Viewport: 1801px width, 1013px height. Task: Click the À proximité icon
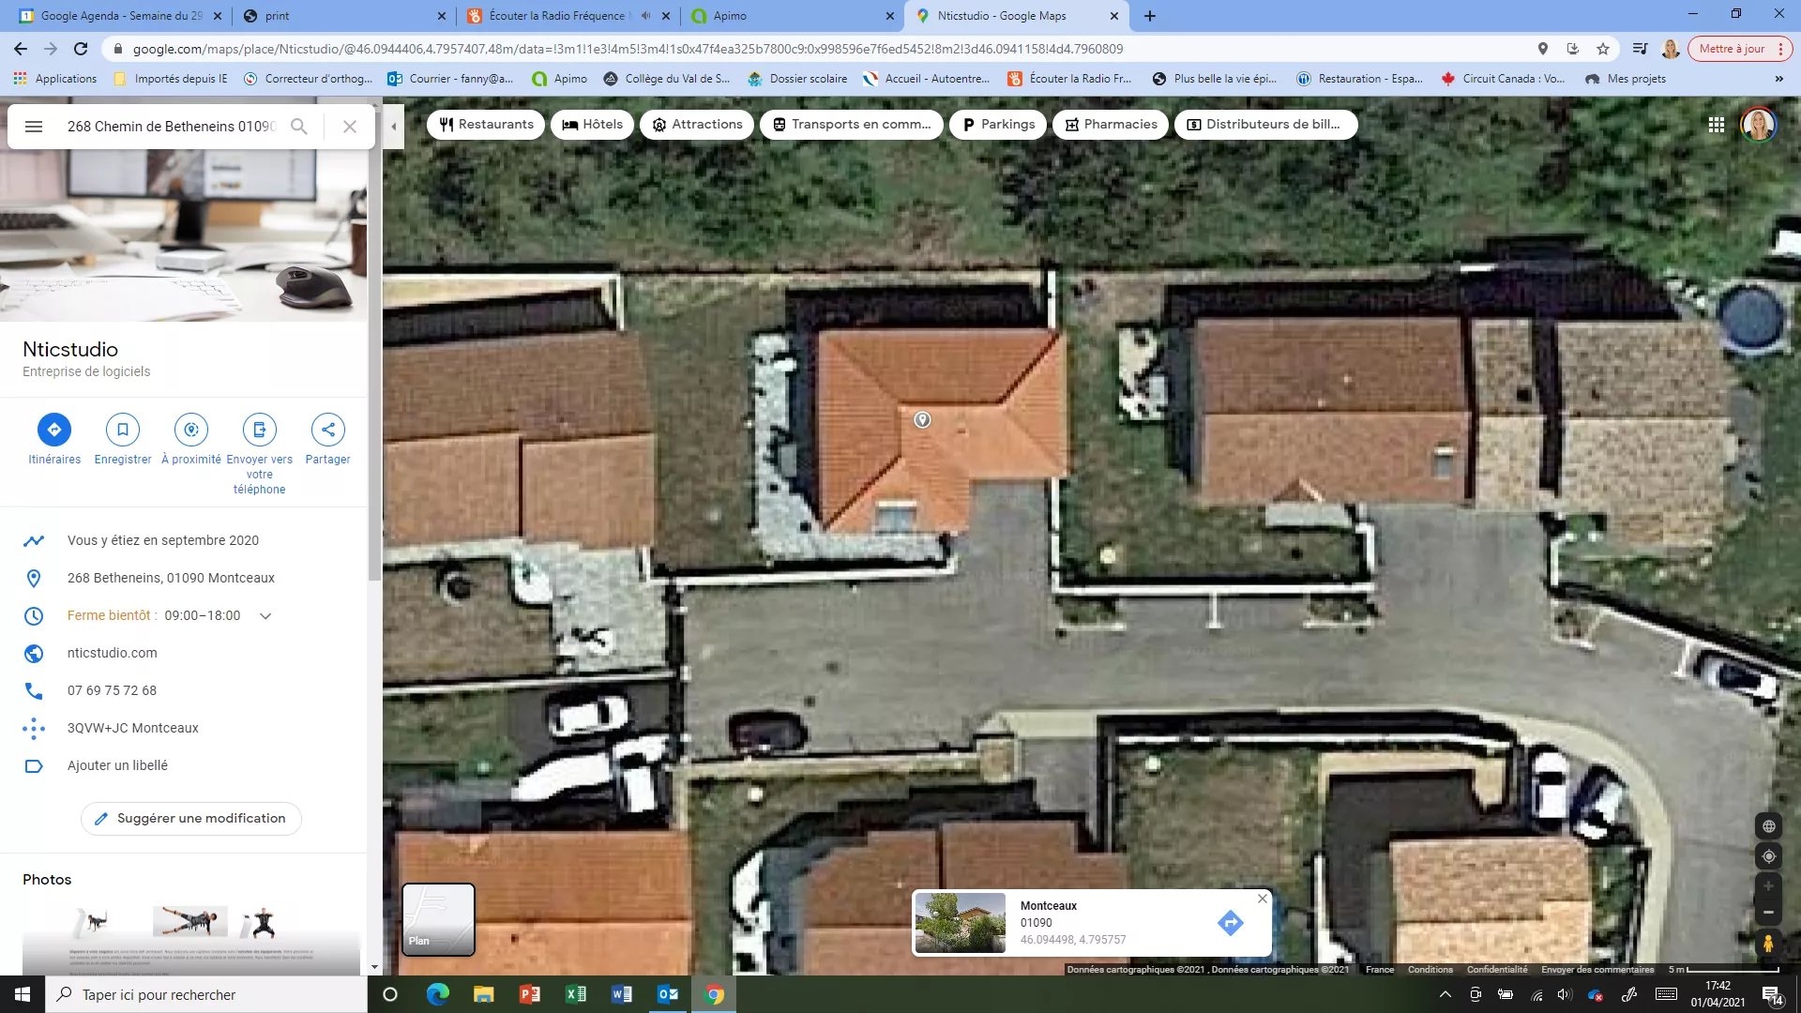click(x=191, y=430)
